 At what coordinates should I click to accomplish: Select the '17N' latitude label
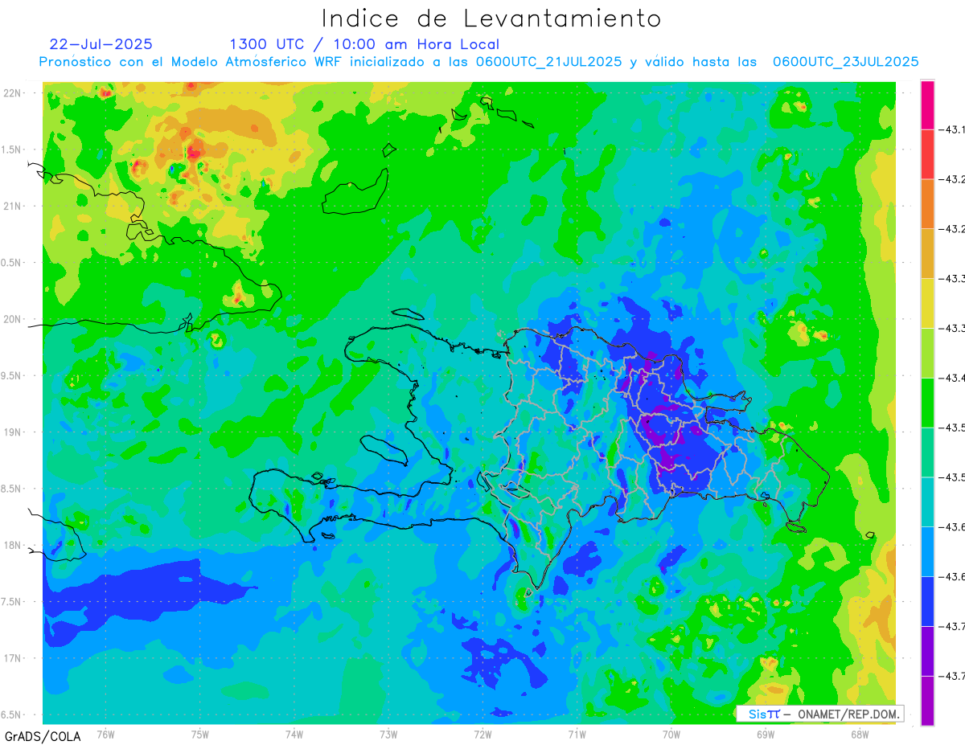pos(12,658)
